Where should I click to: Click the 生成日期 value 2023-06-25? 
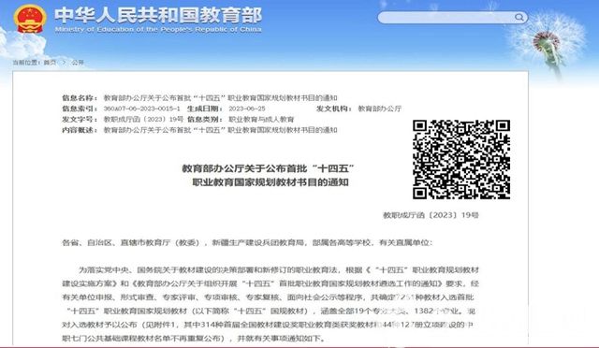pyautogui.click(x=247, y=109)
